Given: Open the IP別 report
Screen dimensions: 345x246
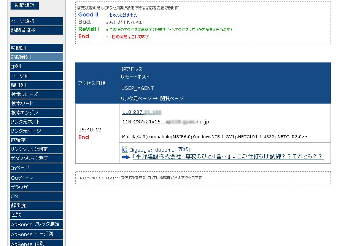Looking at the screenshot, I should point(37,67).
